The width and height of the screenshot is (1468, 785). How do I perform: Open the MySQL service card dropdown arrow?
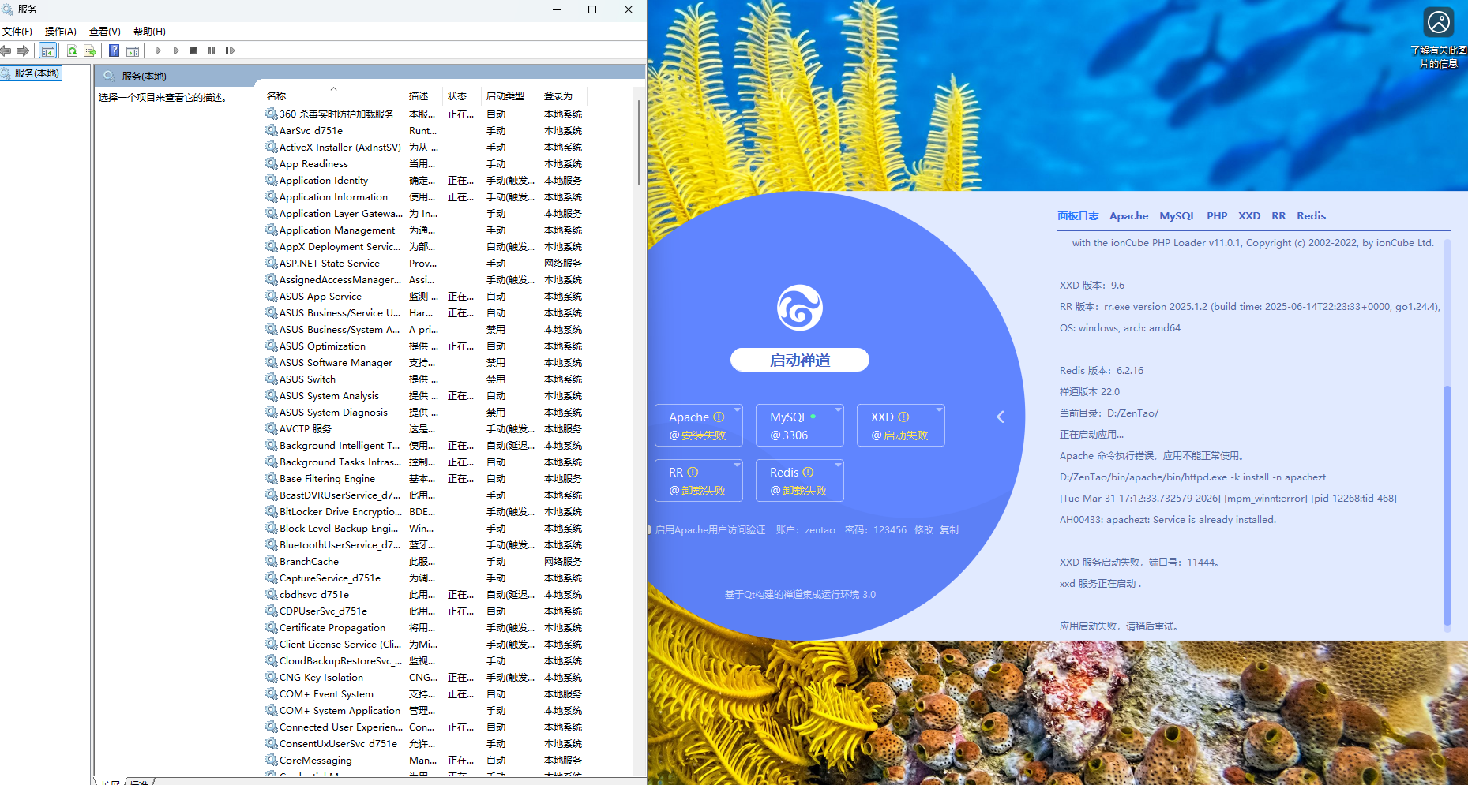(x=839, y=409)
